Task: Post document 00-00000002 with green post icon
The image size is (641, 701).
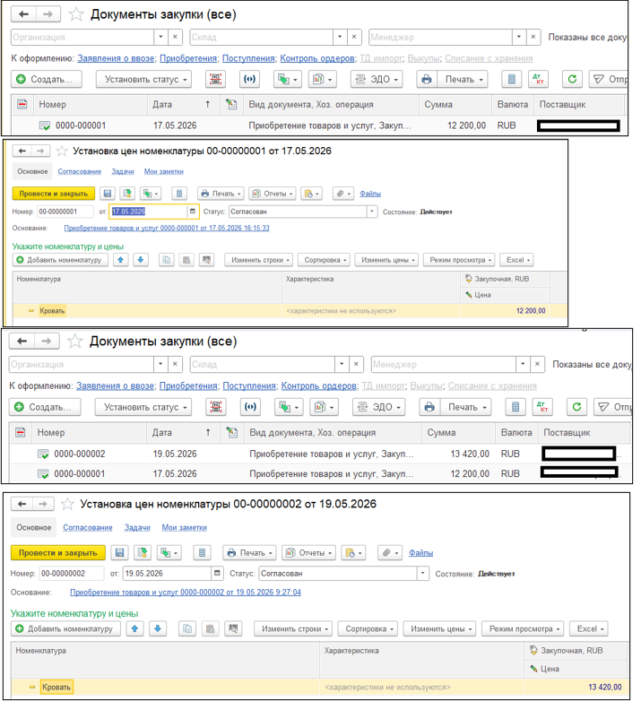Action: click(143, 553)
